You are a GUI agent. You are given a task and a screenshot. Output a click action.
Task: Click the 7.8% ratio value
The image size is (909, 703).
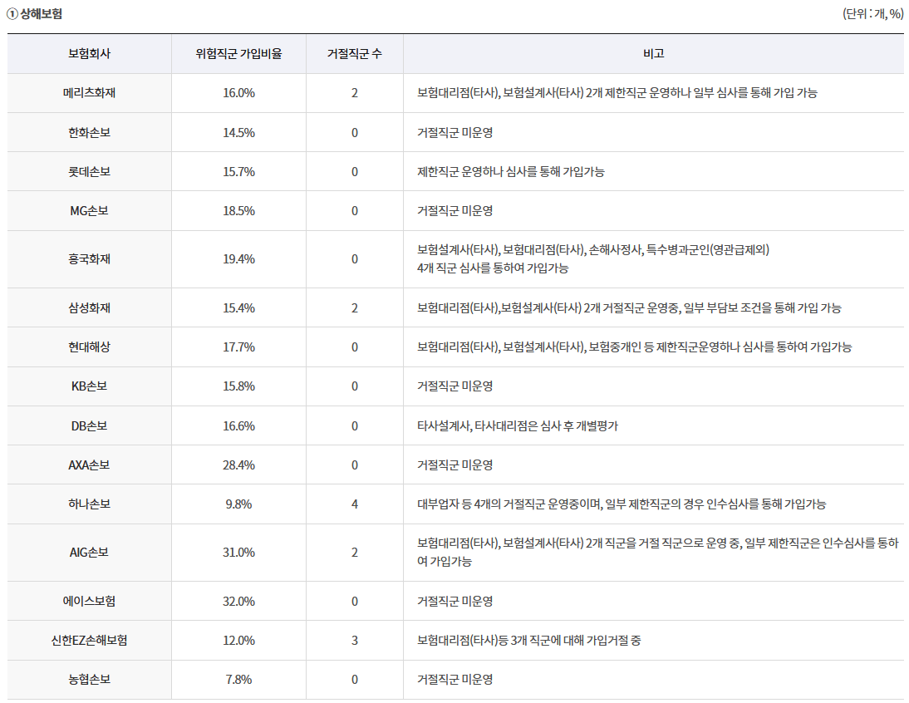(238, 679)
